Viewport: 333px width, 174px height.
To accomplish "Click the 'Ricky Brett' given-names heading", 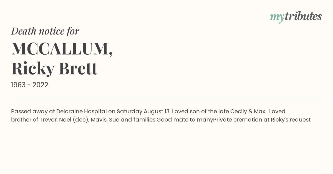I will click(x=54, y=68).
